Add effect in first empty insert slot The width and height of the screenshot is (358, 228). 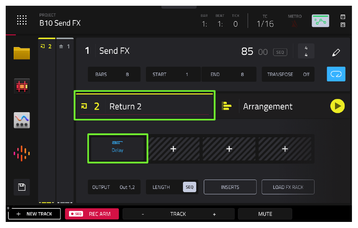[x=173, y=149]
